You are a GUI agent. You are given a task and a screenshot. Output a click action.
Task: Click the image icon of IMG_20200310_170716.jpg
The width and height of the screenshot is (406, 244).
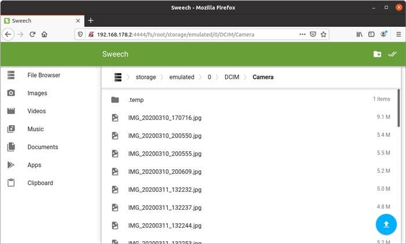115,118
